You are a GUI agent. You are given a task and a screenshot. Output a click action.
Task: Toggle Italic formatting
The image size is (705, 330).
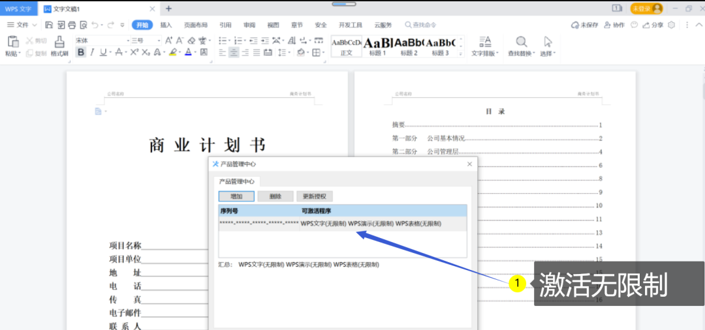point(92,53)
